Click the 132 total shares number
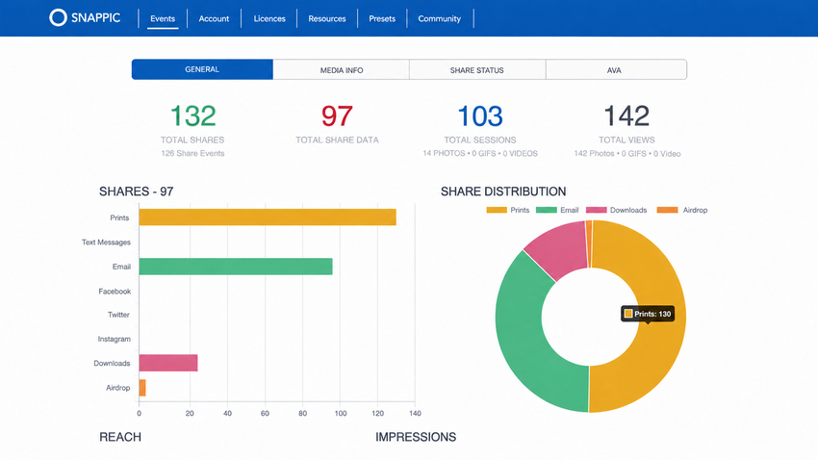This screenshot has height=460, width=818. (193, 115)
